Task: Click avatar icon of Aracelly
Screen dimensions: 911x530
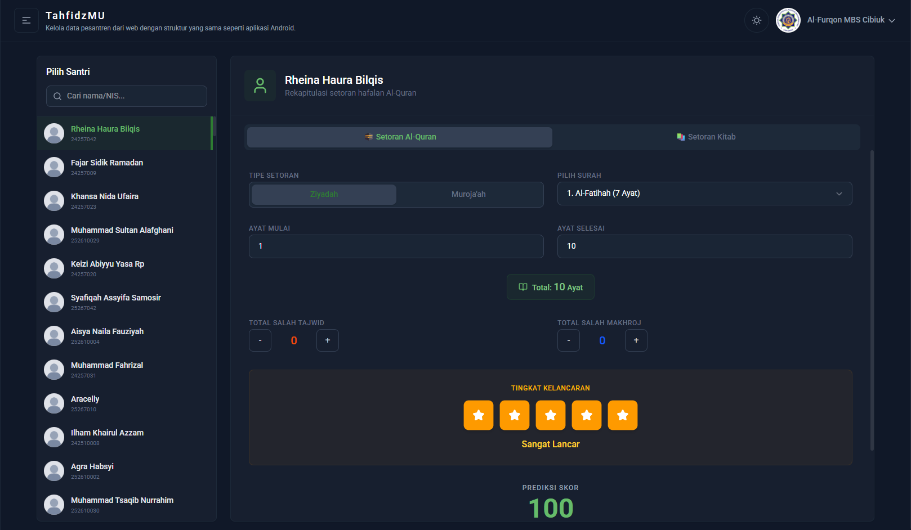Action: coord(54,403)
